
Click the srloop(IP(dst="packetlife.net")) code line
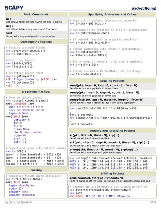(x=111, y=158)
